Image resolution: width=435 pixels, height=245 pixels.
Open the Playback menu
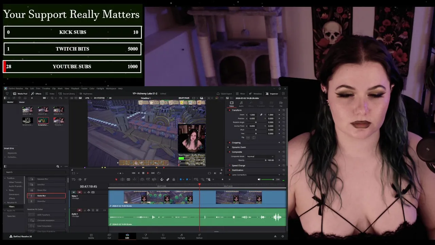[75, 88]
